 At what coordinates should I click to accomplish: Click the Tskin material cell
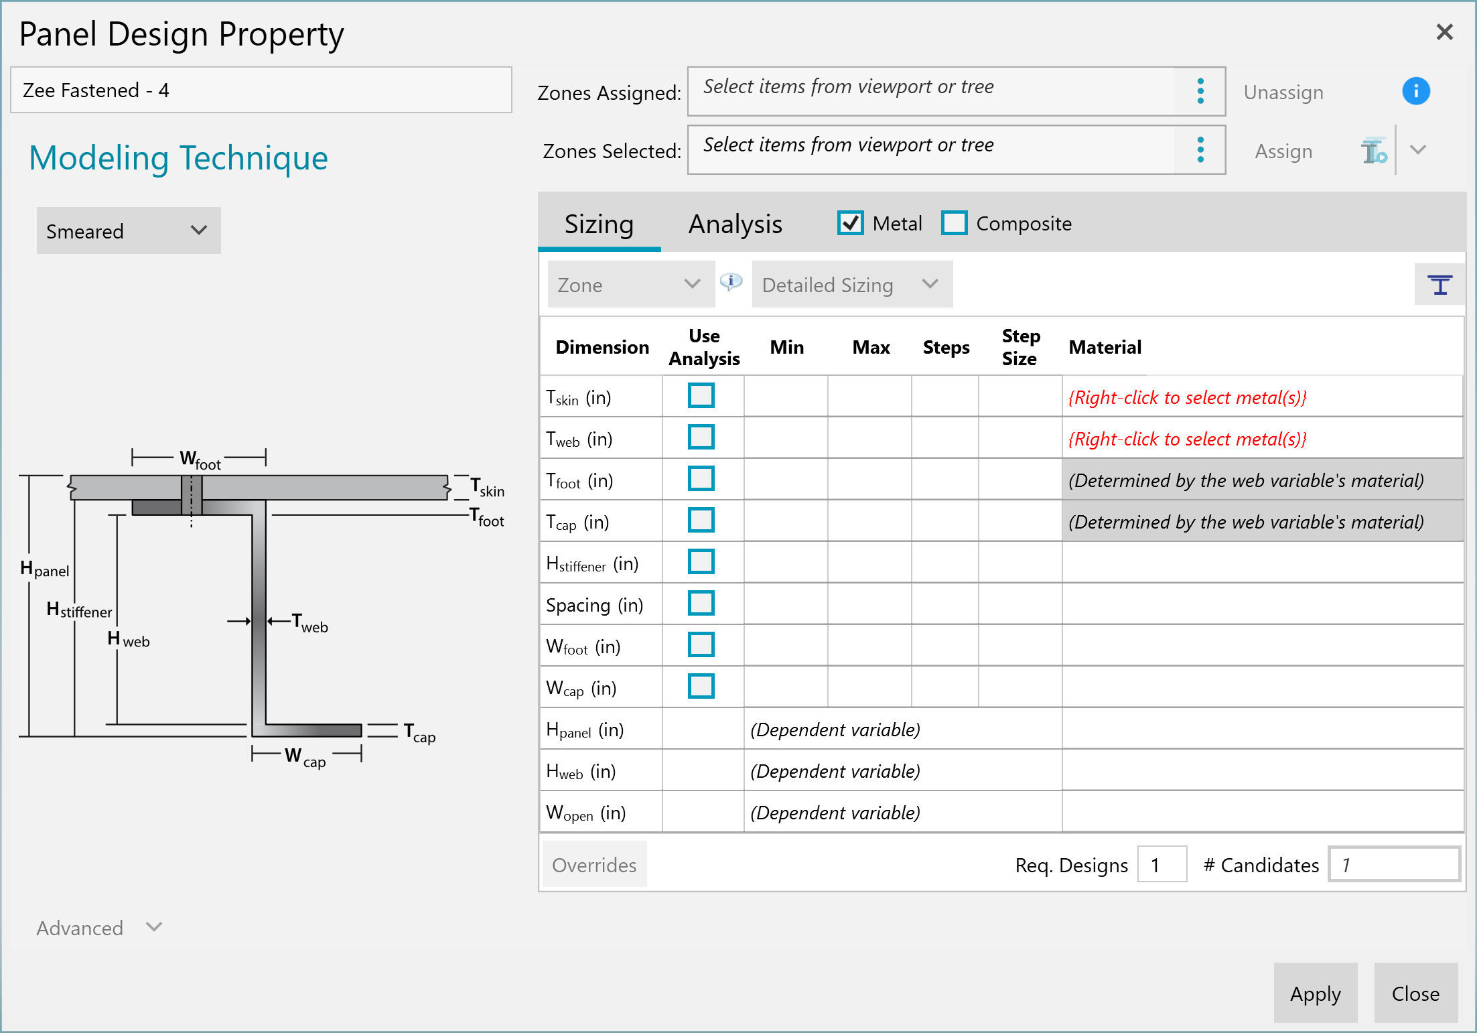pos(1262,397)
